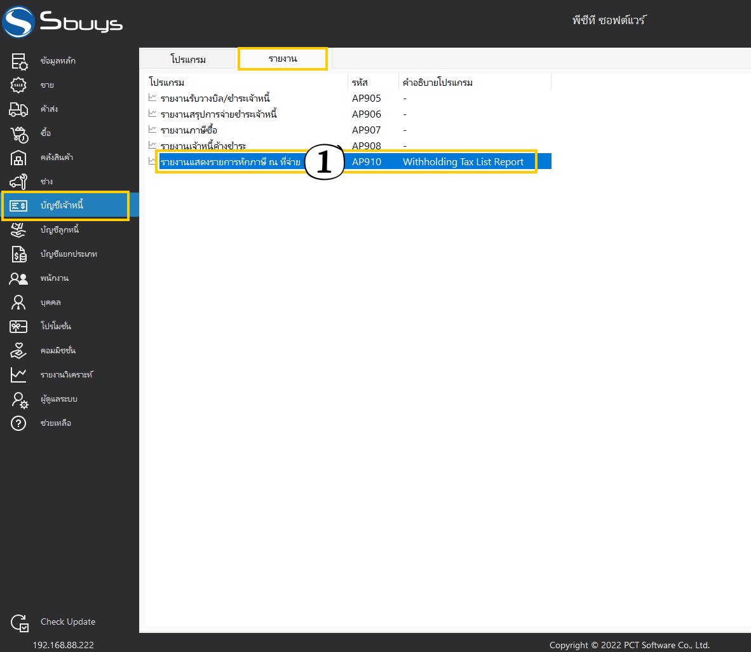This screenshot has width=751, height=652.
Task: Sort by คำอธิบายโปรแกรม column header
Action: click(x=438, y=83)
